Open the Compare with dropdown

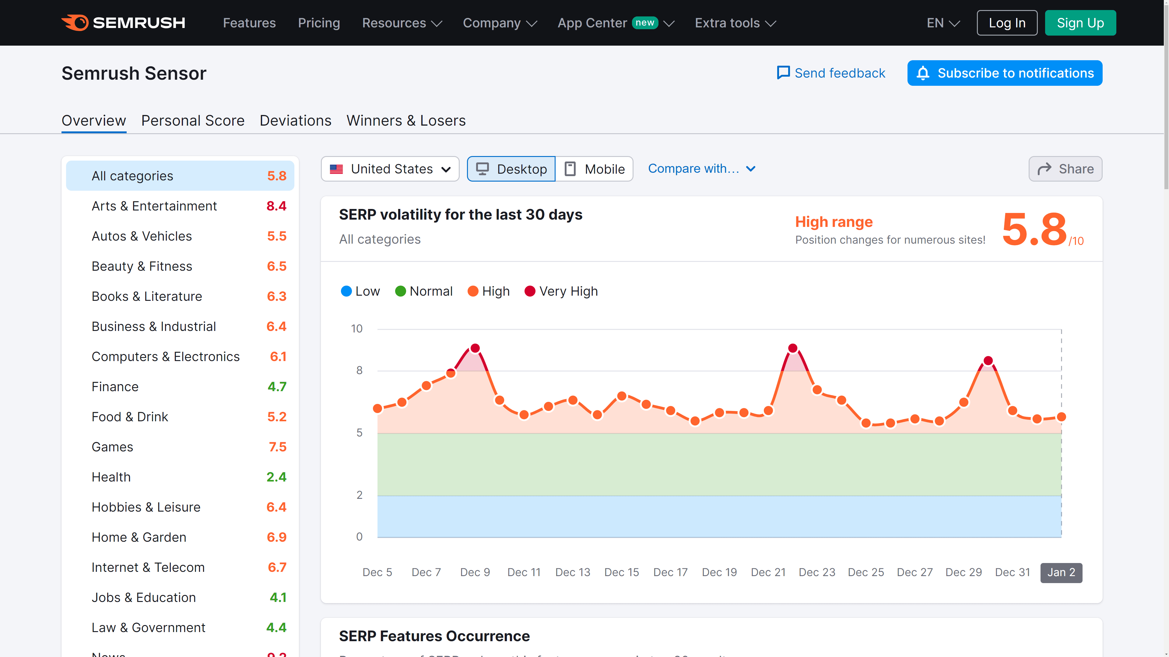pyautogui.click(x=702, y=169)
